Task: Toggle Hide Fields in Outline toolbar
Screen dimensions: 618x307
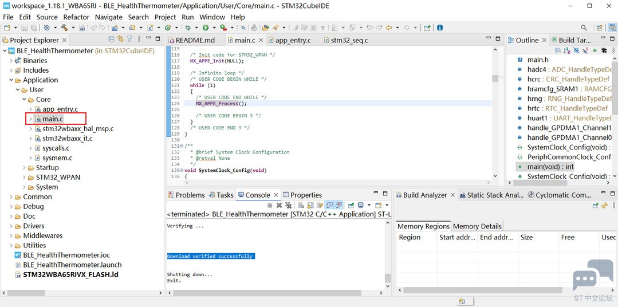Action: pyautogui.click(x=576, y=50)
